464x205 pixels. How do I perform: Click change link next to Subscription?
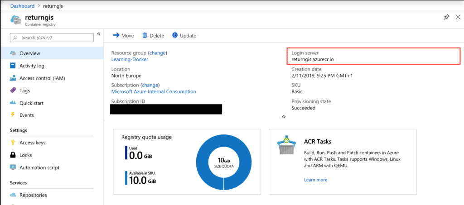pos(150,85)
